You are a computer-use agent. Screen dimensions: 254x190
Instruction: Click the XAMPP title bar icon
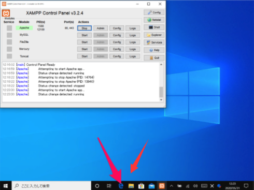tap(4, 4)
